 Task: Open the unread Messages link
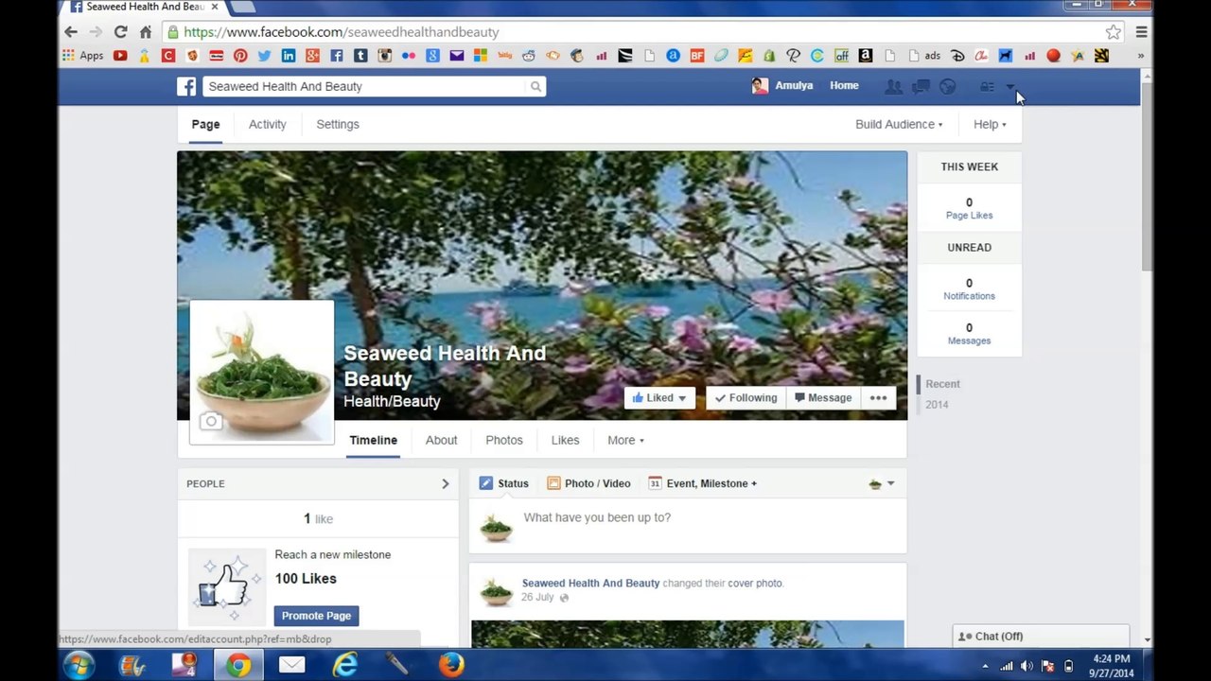click(969, 340)
